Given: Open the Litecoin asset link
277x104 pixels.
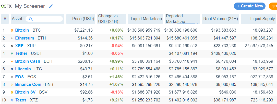Looking at the screenshot, I should coord(23,69).
